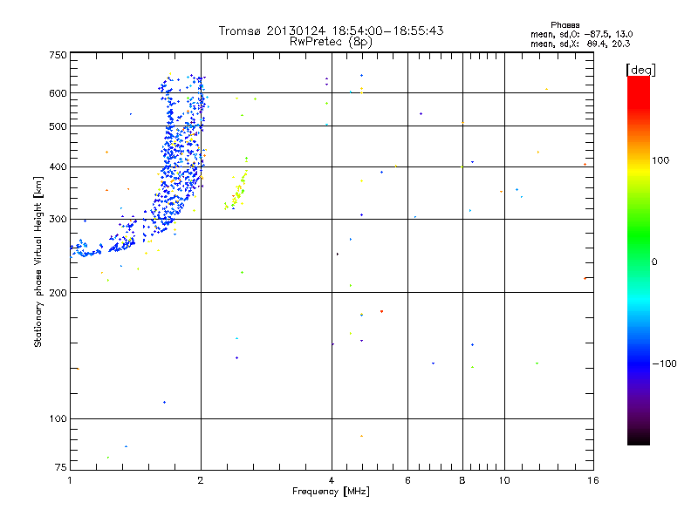Click the '-100' colorbar tick label

664,363
